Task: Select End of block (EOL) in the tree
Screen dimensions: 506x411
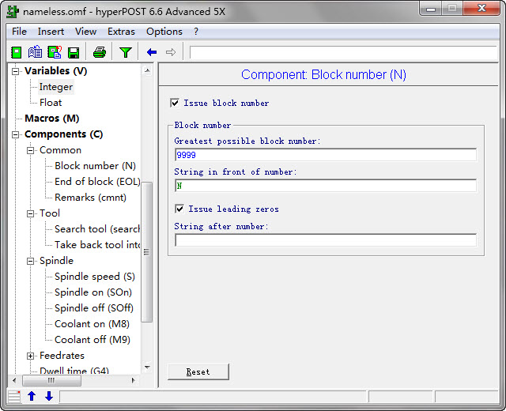Action: click(x=97, y=182)
